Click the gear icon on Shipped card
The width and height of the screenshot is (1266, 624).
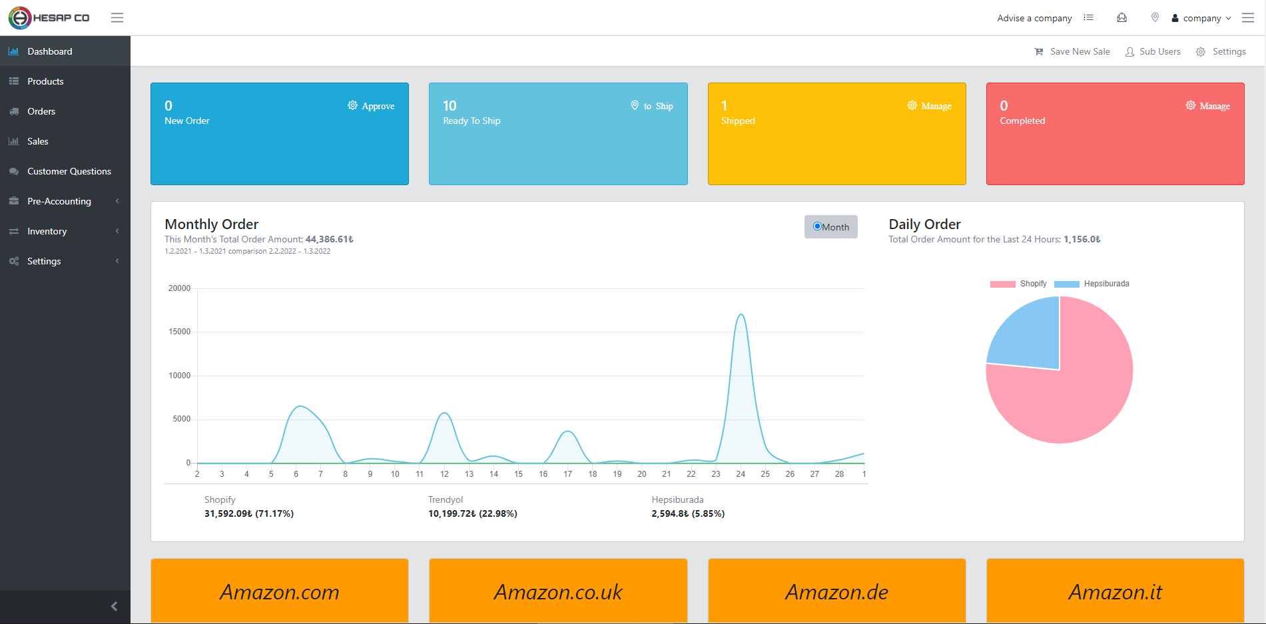click(912, 105)
